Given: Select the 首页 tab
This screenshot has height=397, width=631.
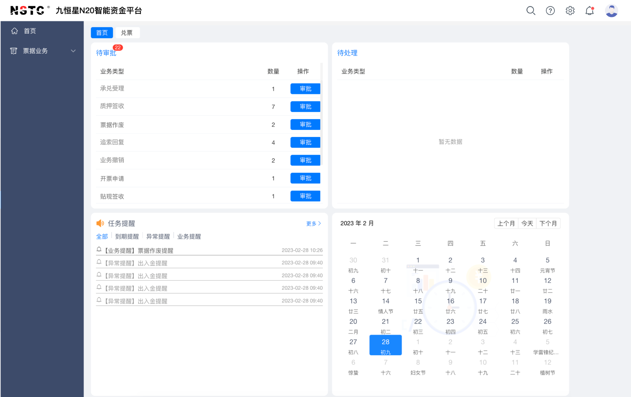Looking at the screenshot, I should (x=102, y=33).
